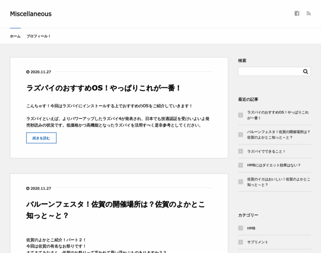The height and width of the screenshot is (253, 321).
Task: Click arrow icon beside HMB category
Action: click(x=240, y=228)
